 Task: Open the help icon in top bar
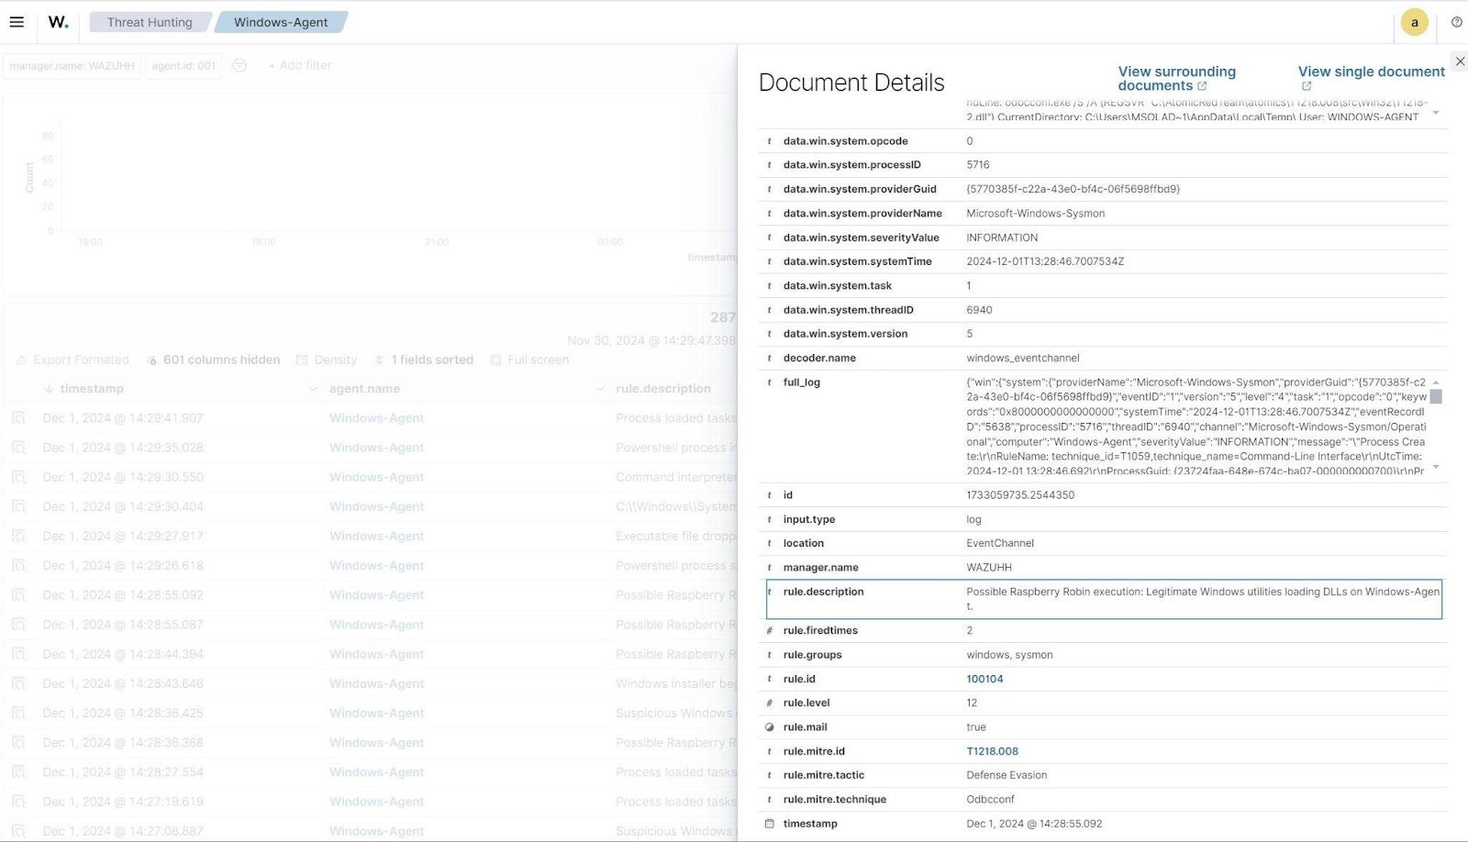click(x=1456, y=22)
